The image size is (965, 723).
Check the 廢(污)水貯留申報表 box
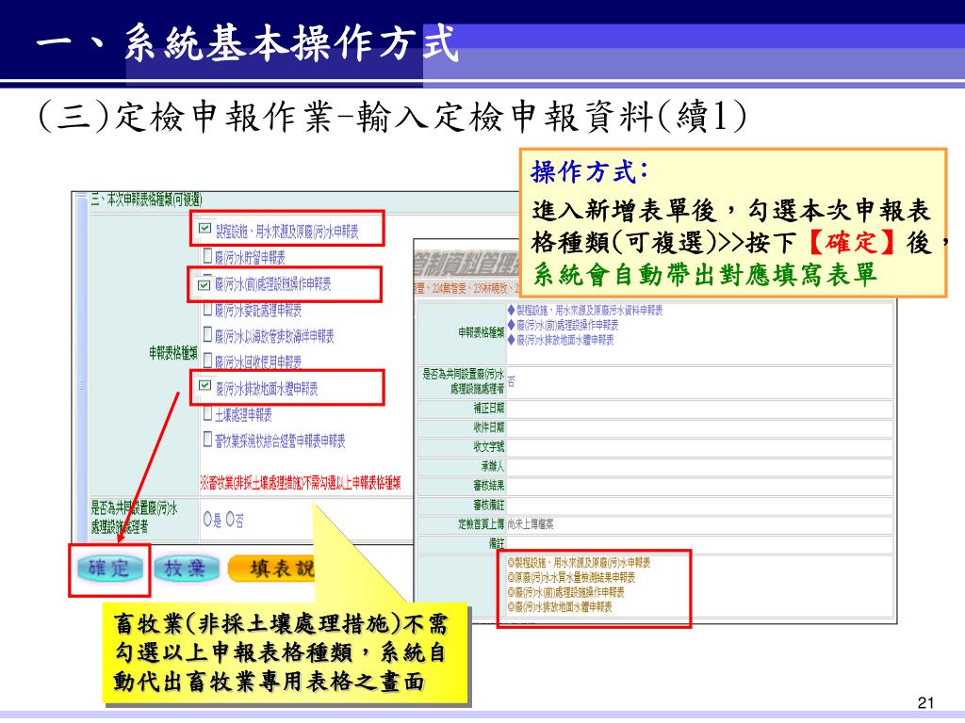tap(207, 254)
